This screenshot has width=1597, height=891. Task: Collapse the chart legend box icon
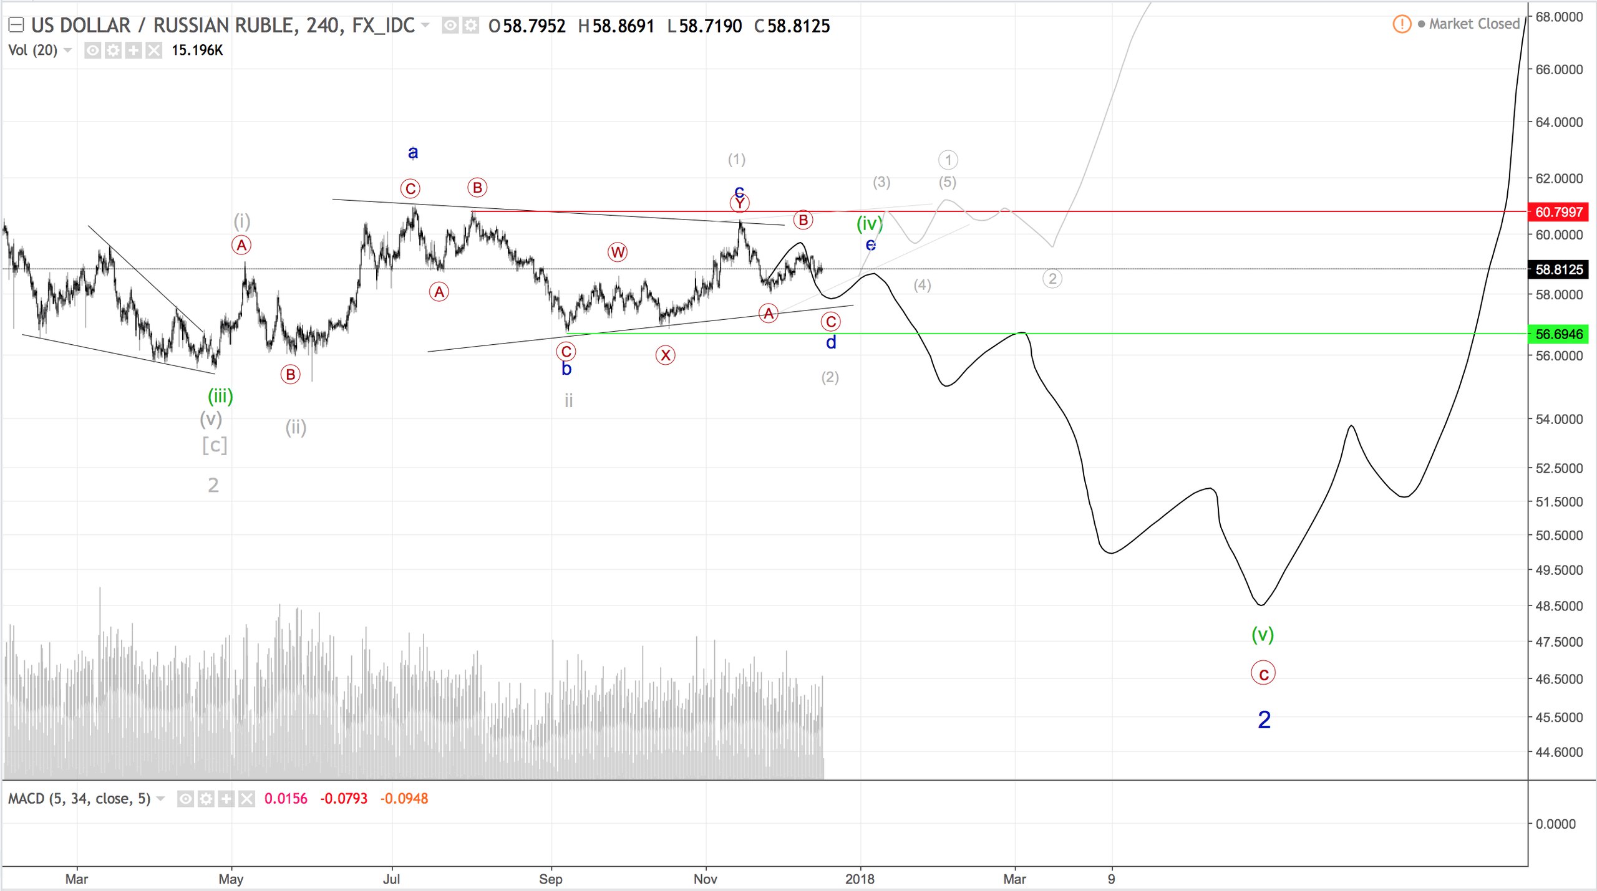(x=16, y=26)
